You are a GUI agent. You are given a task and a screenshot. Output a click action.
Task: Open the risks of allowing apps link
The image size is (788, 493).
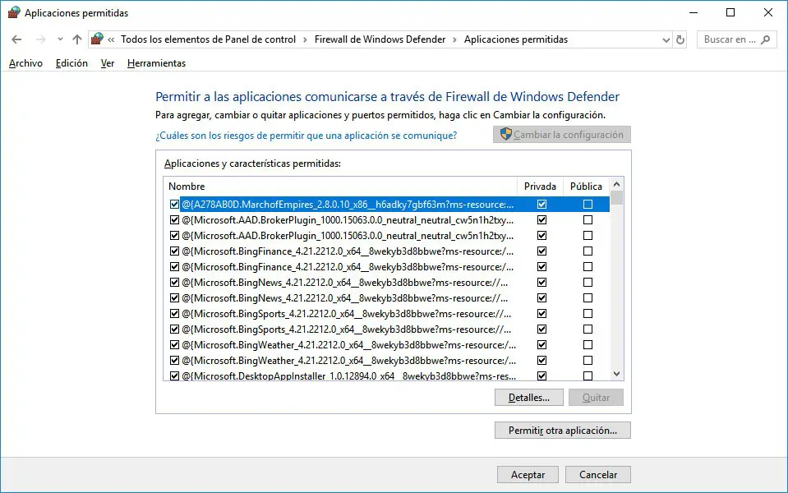(x=306, y=136)
